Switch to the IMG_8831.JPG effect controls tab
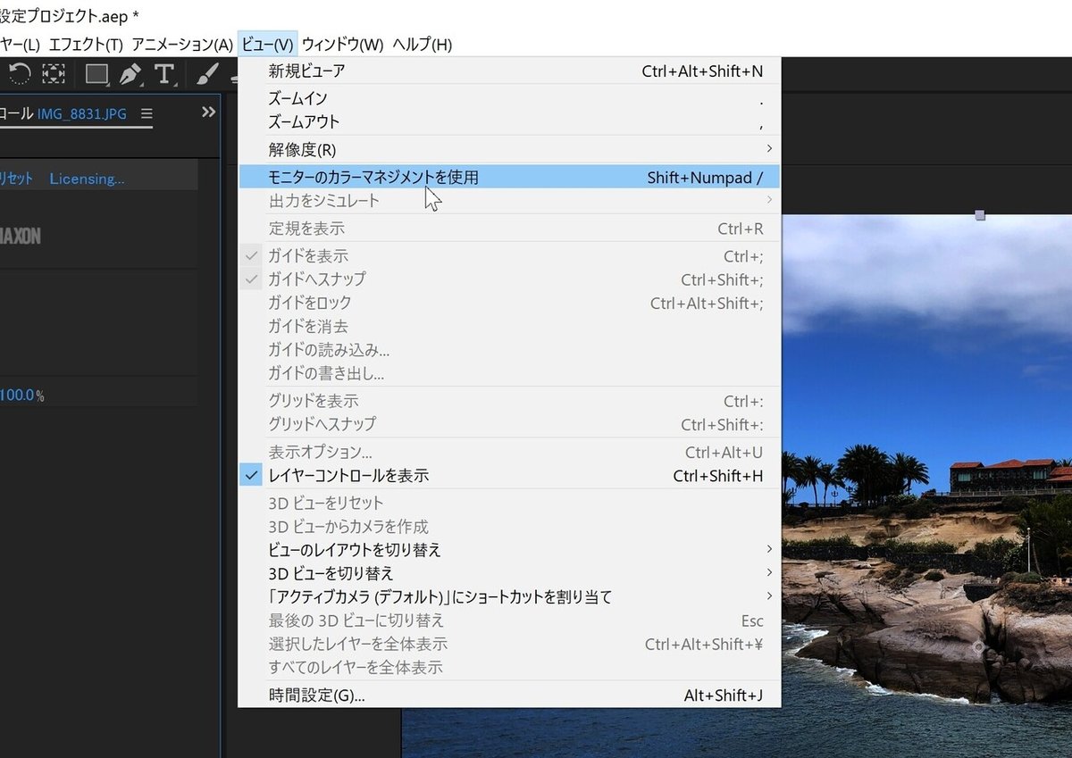Screen dimensions: 1072x758 [82, 113]
